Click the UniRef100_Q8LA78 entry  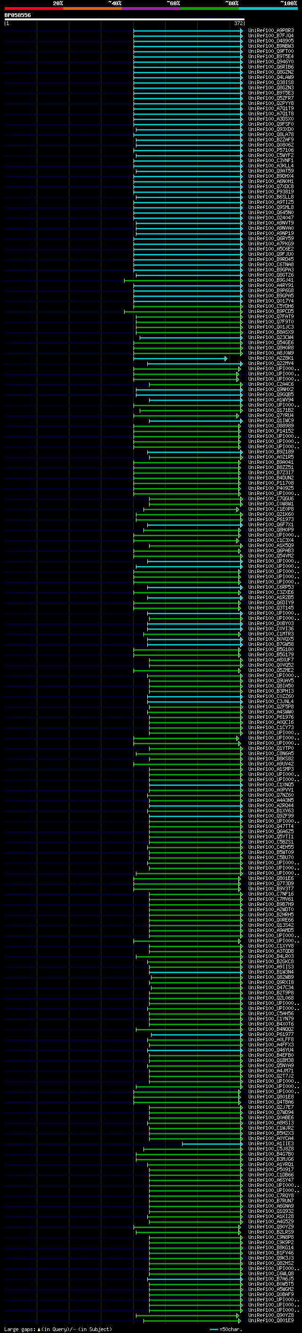point(270,135)
